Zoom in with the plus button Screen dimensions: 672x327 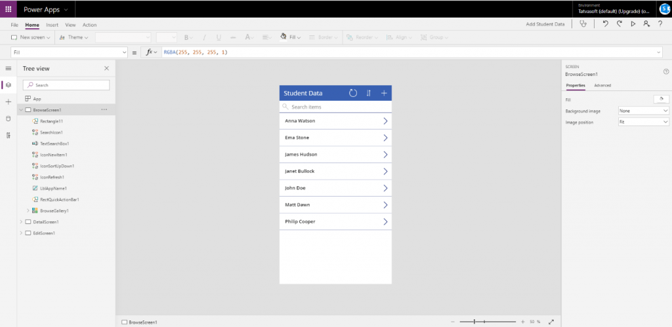tap(522, 322)
